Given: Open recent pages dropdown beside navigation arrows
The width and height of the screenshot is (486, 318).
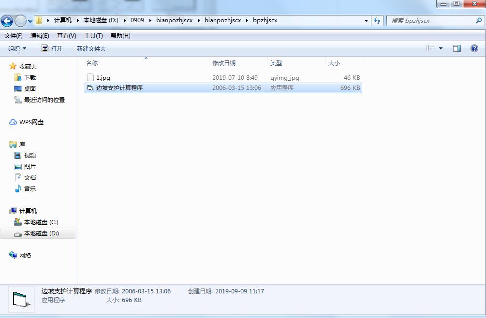Looking at the screenshot, I should click(x=30, y=21).
